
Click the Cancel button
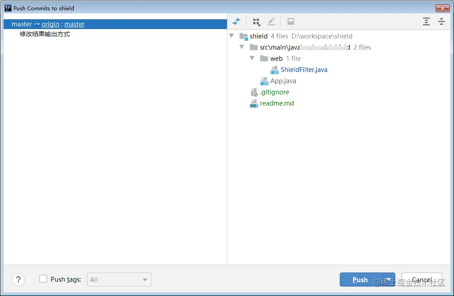[421, 279]
